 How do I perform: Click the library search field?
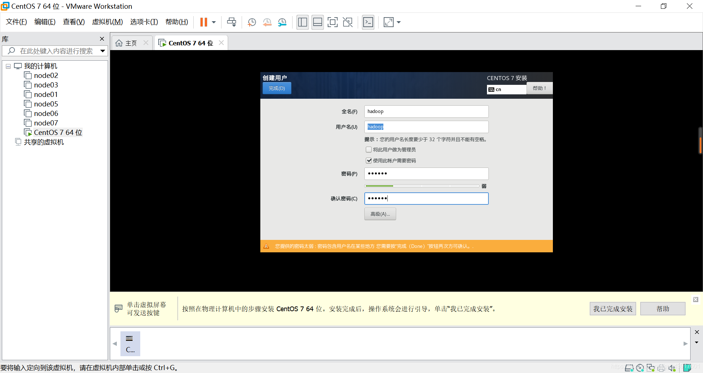55,51
